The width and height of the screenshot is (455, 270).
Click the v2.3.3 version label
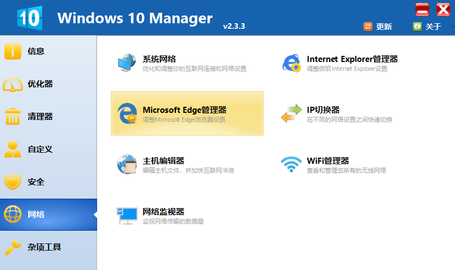[x=234, y=27]
